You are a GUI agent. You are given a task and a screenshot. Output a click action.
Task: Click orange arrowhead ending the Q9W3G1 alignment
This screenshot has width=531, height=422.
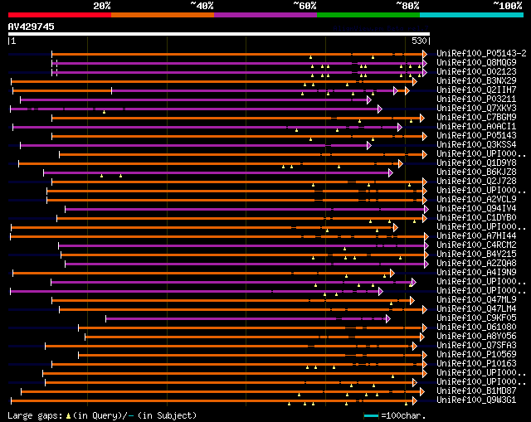[415, 401]
